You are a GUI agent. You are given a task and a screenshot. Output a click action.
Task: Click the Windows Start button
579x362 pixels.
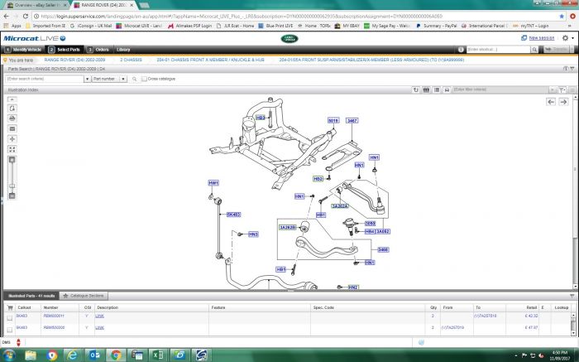point(8,355)
